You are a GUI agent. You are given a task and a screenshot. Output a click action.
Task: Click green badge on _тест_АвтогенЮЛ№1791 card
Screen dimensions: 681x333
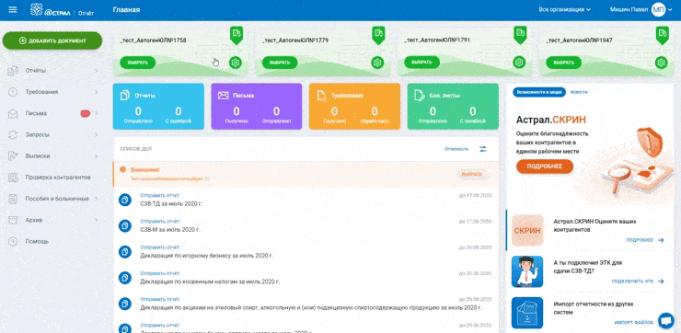pyautogui.click(x=520, y=35)
